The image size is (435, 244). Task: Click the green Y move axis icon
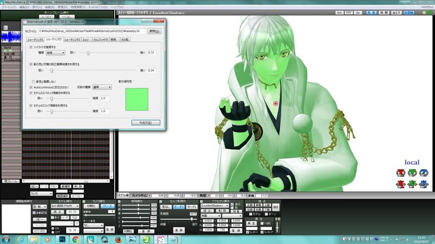[x=412, y=184]
